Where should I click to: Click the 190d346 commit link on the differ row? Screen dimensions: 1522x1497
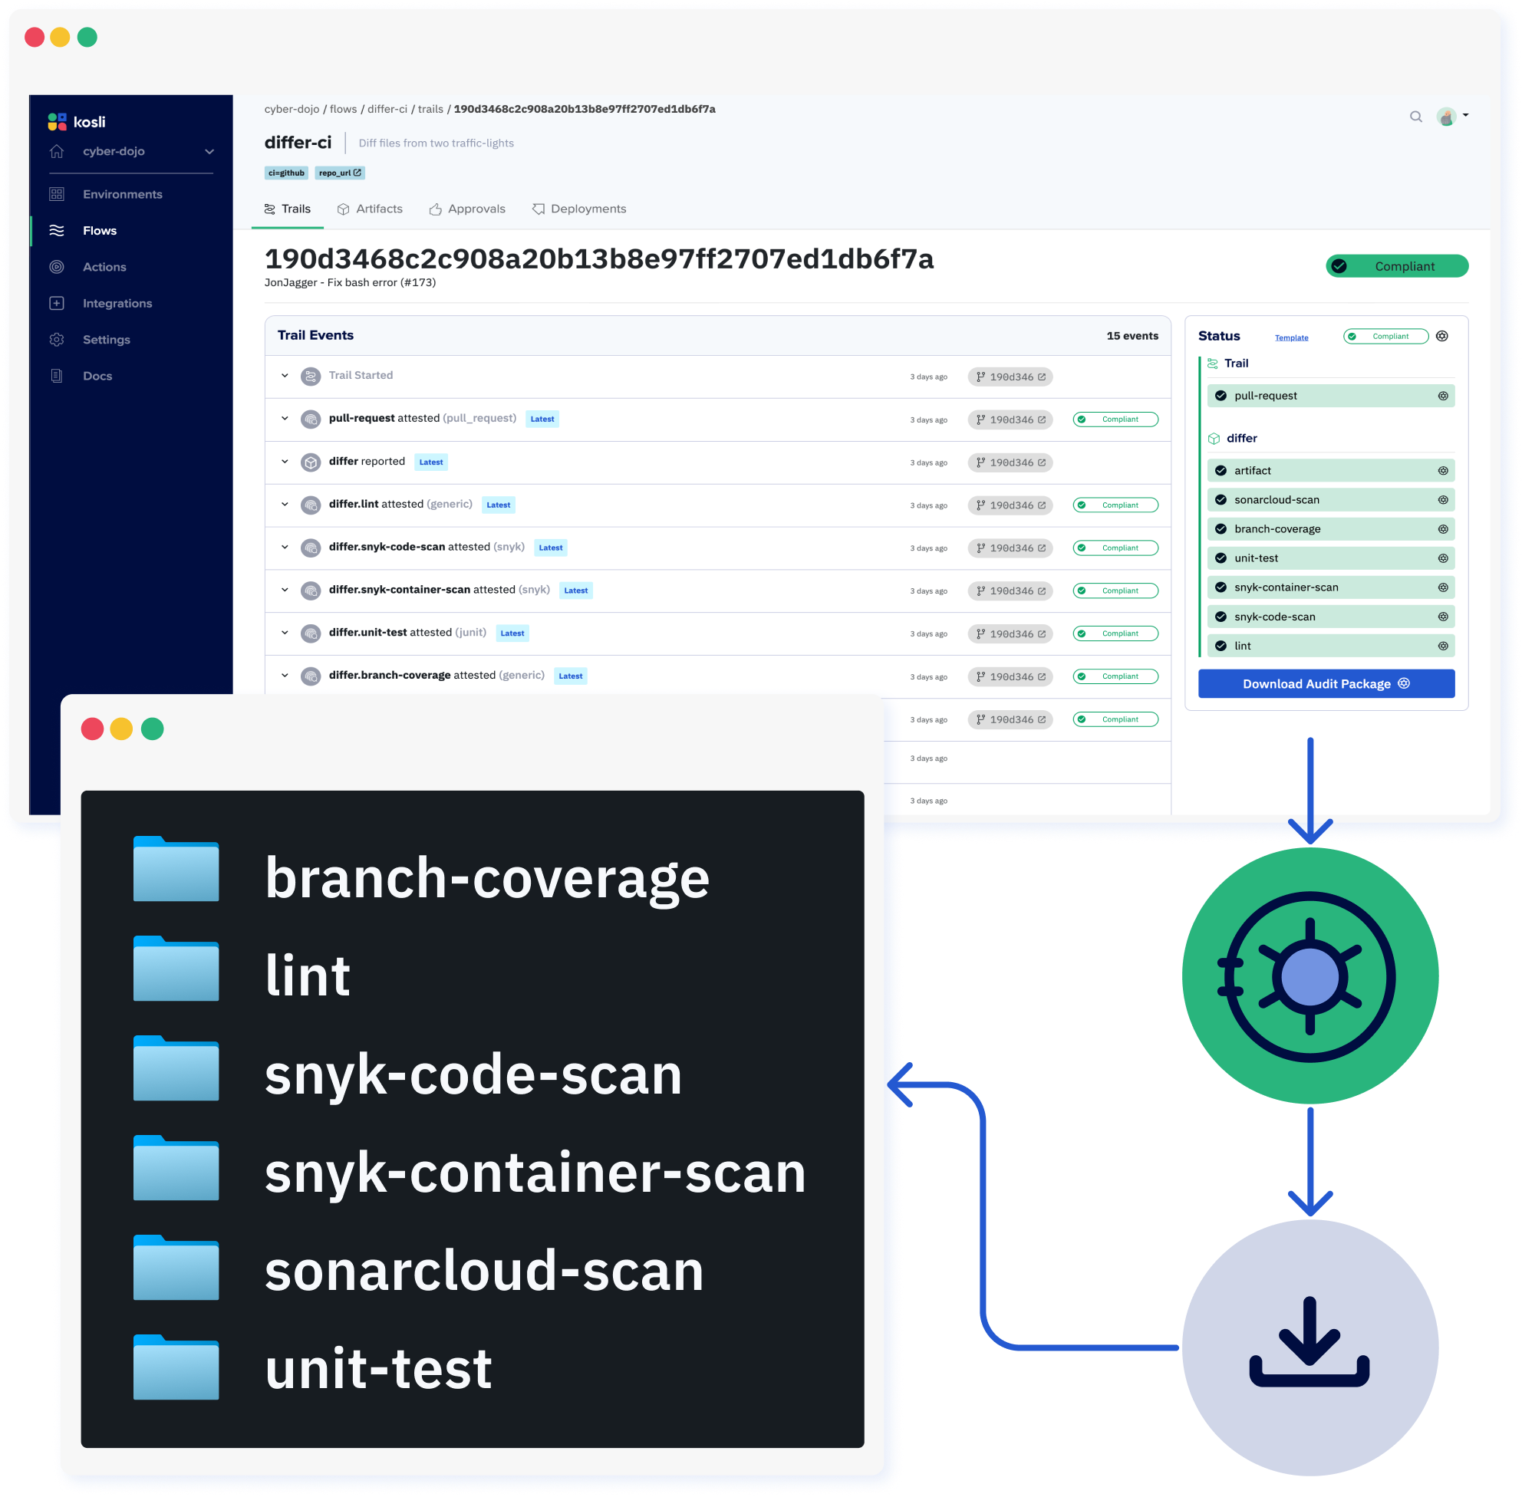(1011, 462)
